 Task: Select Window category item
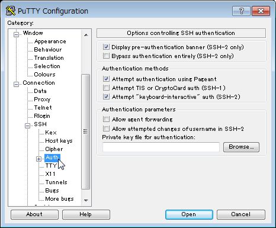pyautogui.click(x=33, y=33)
